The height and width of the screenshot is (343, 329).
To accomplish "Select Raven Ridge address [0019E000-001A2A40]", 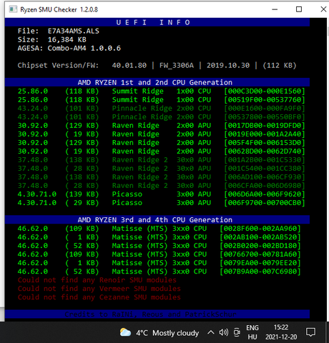I will [265, 134].
